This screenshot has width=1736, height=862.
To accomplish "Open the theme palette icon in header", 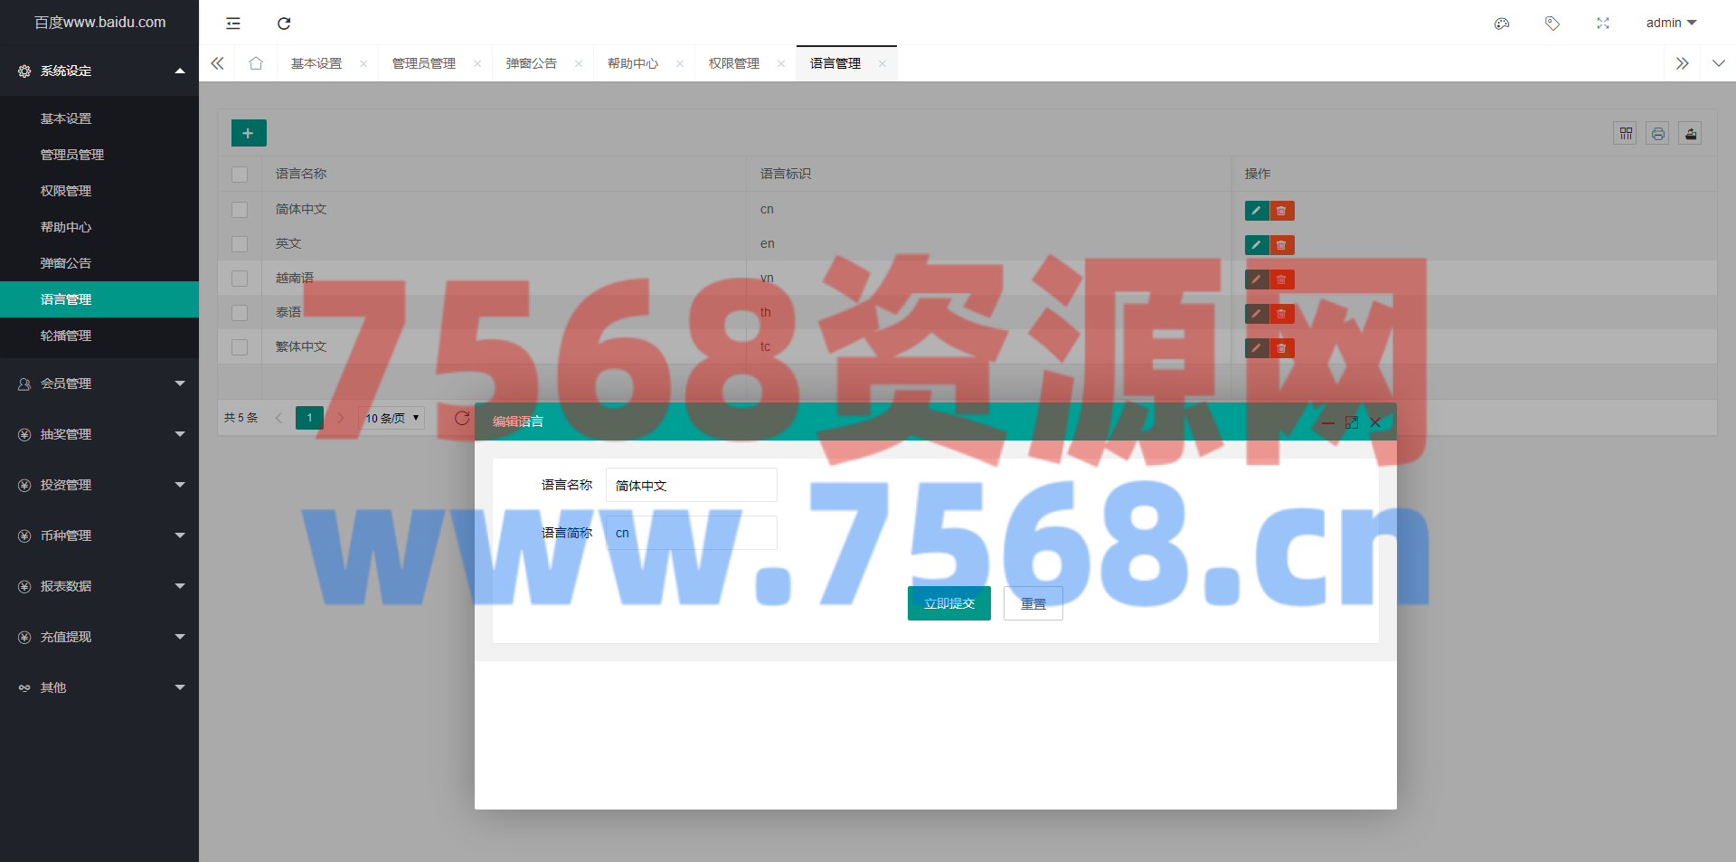I will point(1502,24).
